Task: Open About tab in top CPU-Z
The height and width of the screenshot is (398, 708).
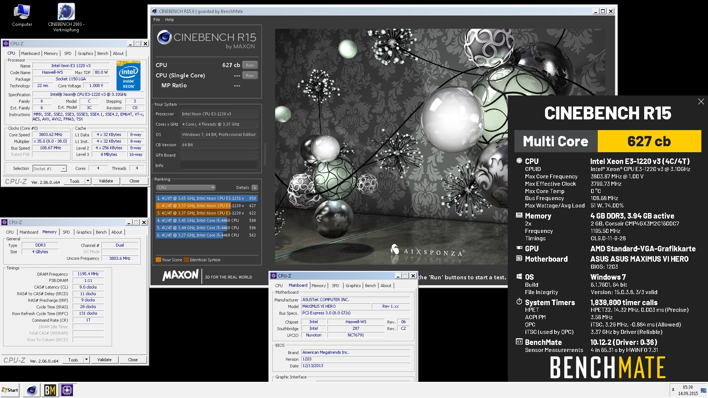Action: coord(118,53)
